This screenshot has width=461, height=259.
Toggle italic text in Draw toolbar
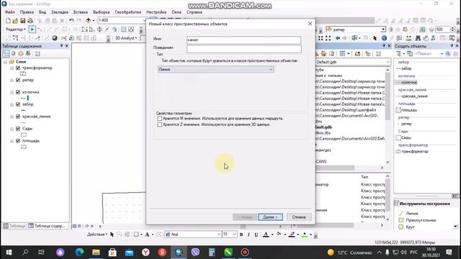[x=249, y=235]
